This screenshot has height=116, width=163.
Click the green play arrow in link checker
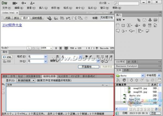tap(3, 85)
